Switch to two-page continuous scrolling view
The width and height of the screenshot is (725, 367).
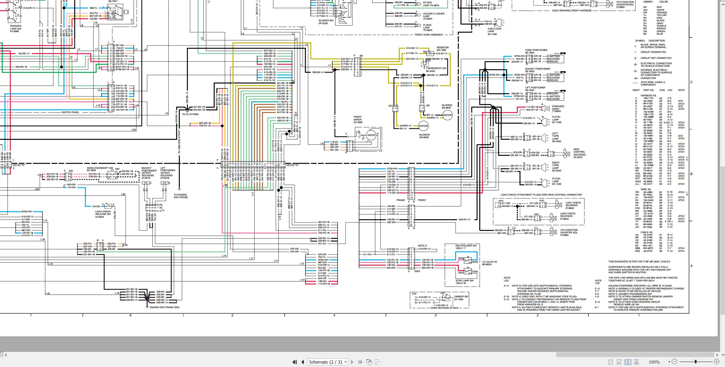(636, 362)
